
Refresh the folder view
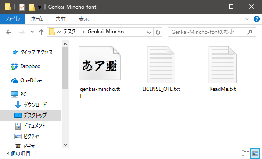158,32
